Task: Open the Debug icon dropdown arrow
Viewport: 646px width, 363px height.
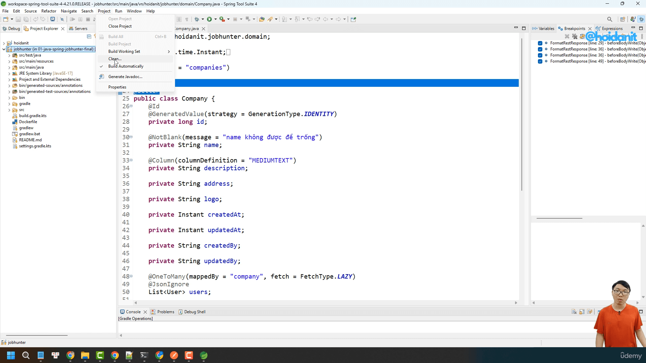Action: click(203, 19)
